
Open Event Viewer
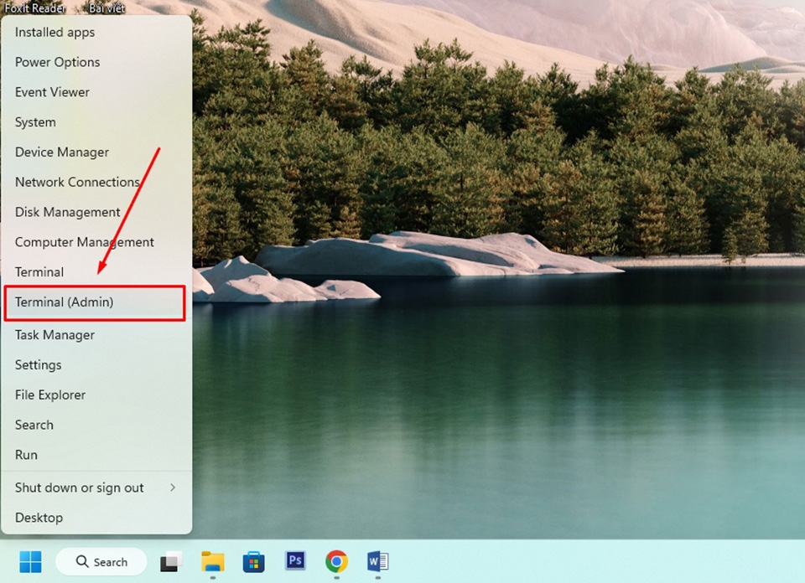(x=52, y=91)
